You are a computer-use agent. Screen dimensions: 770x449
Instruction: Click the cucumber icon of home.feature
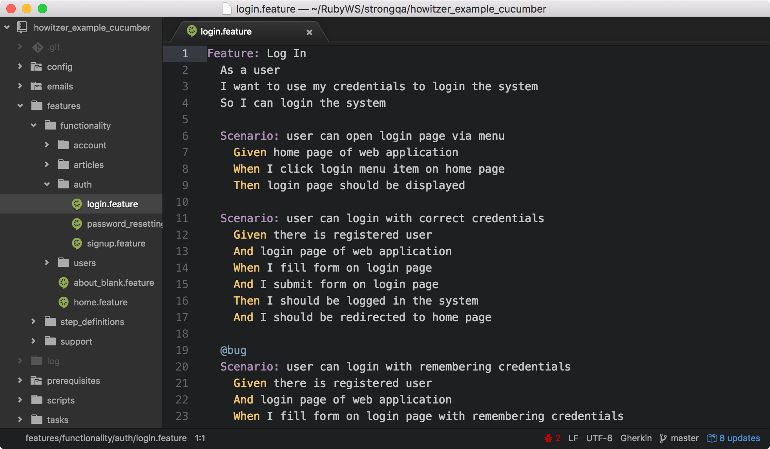click(64, 302)
